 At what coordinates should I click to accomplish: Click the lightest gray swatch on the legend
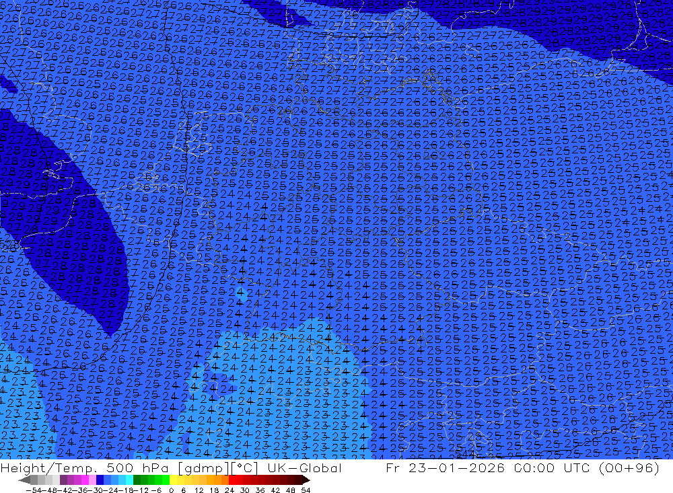[x=56, y=480]
